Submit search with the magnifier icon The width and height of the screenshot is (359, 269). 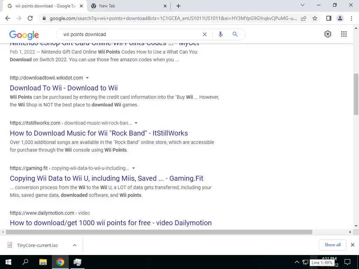click(235, 34)
